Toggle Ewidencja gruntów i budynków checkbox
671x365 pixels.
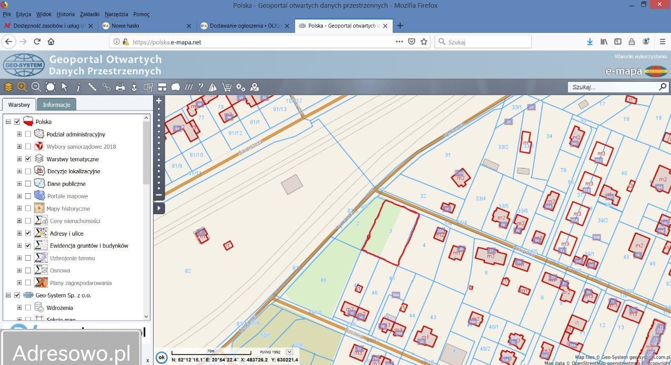tap(28, 246)
